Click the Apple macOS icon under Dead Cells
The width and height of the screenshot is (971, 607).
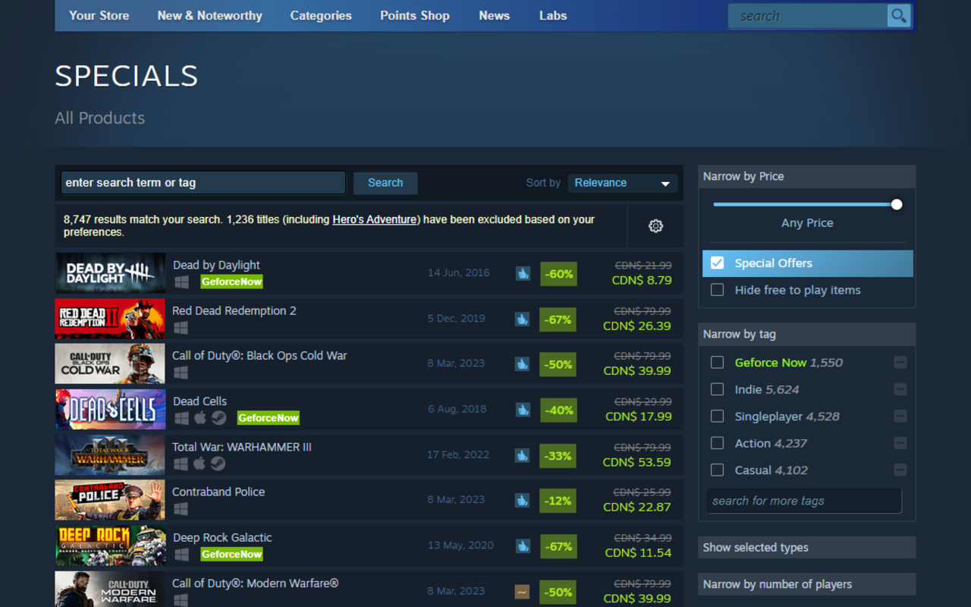click(200, 417)
